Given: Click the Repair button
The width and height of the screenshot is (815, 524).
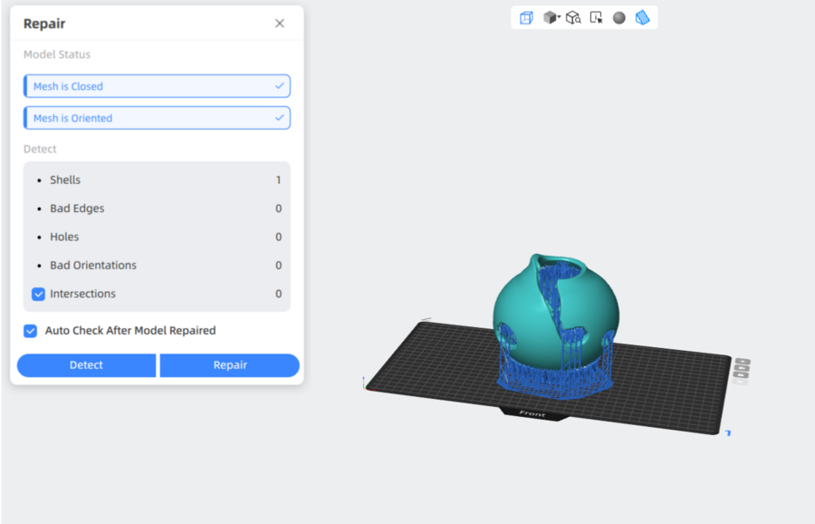Looking at the screenshot, I should (x=230, y=365).
